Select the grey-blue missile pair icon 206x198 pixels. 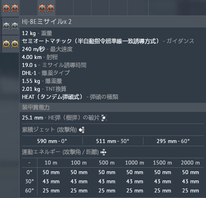click(x=10, y=26)
